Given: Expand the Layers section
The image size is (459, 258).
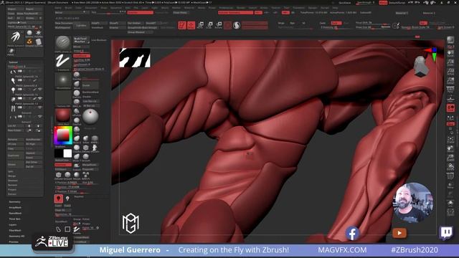Looking at the screenshot, I should (13, 224).
